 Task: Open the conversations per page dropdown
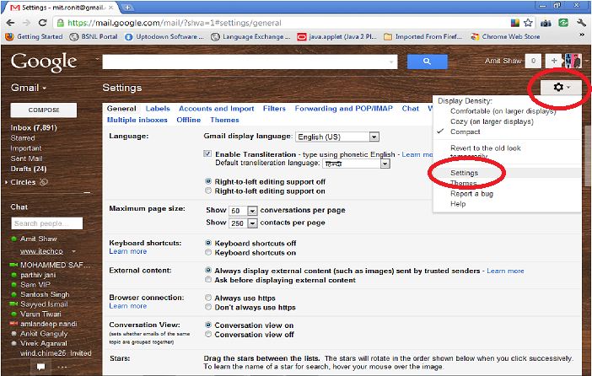[x=243, y=211]
